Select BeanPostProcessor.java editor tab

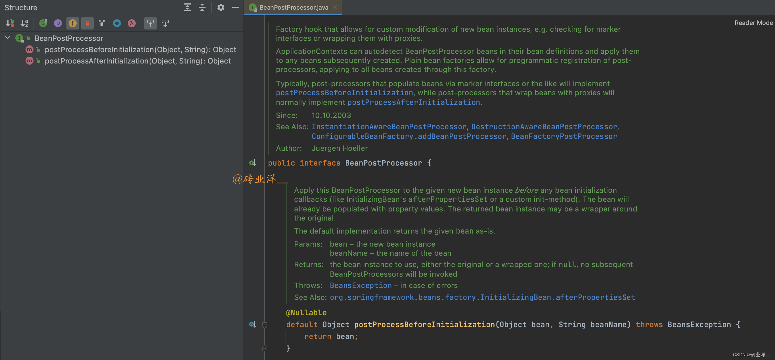293,8
